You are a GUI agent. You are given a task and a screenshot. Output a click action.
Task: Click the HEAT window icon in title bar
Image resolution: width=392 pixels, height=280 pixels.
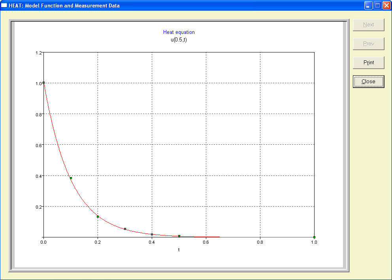(x=4, y=6)
